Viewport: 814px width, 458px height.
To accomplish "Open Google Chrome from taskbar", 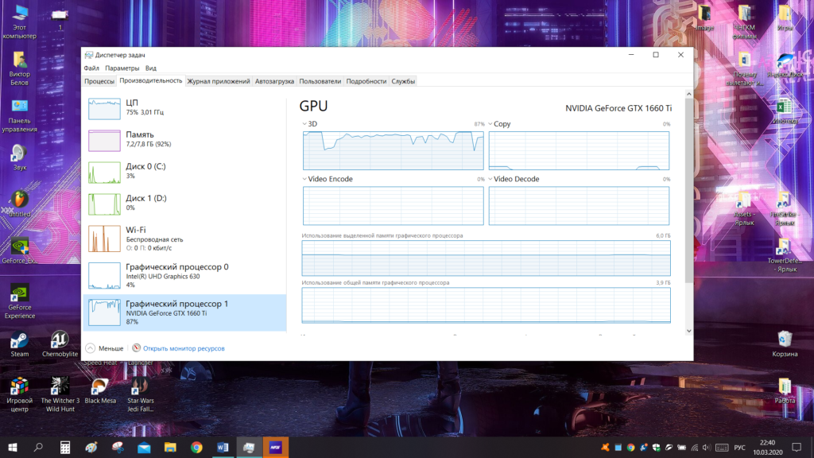I will pos(197,447).
